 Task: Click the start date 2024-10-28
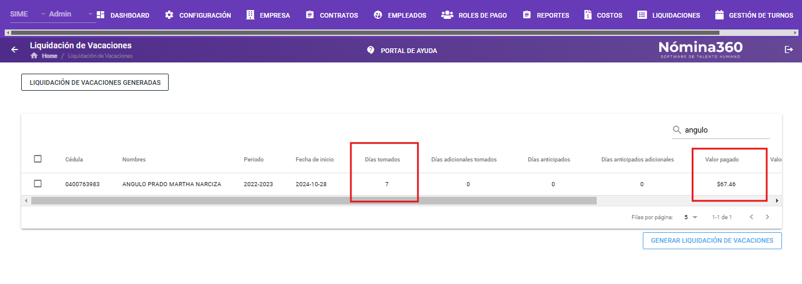pos(311,184)
